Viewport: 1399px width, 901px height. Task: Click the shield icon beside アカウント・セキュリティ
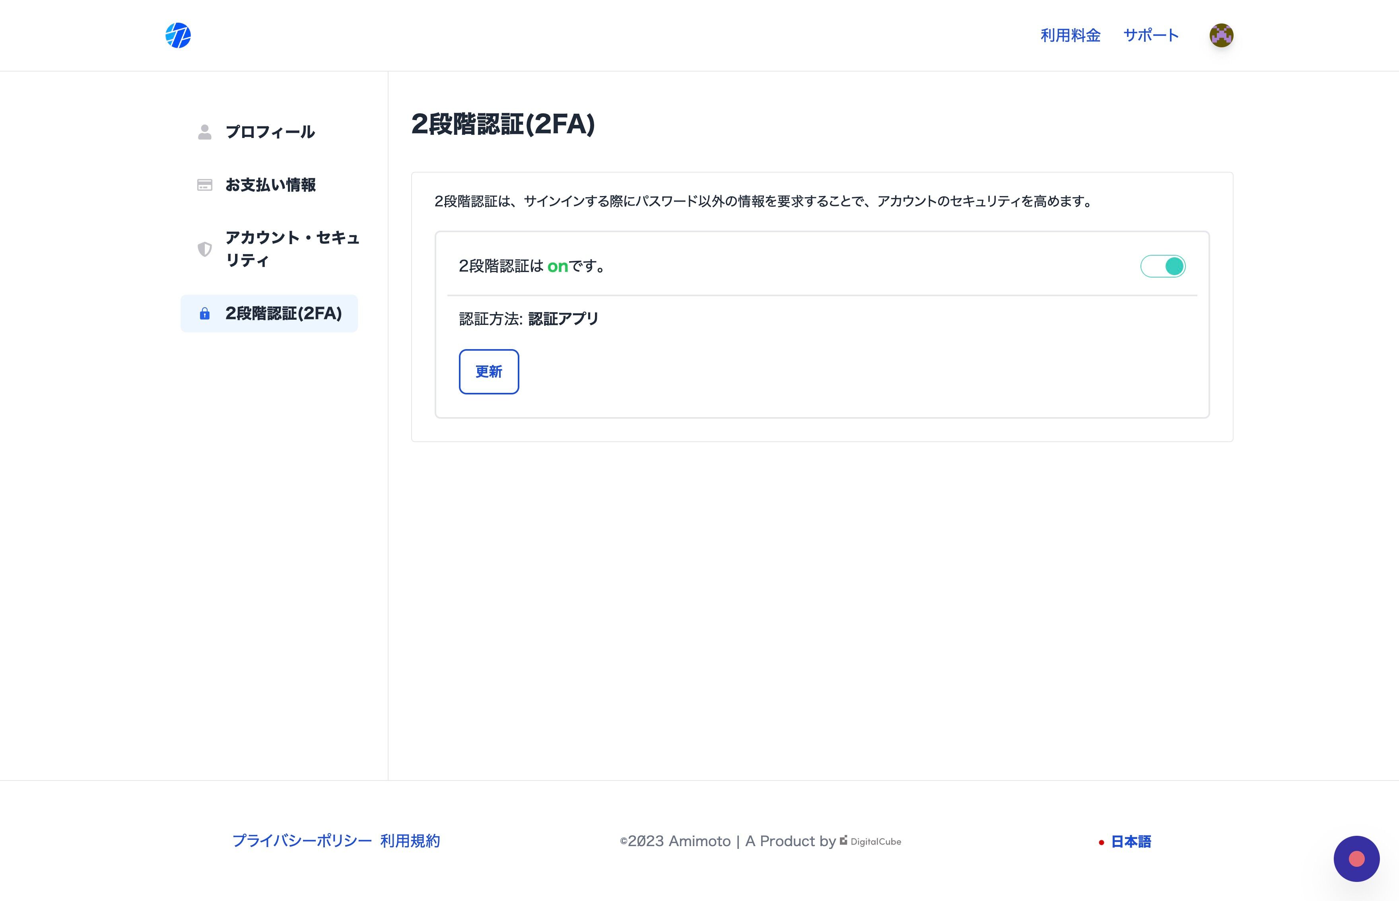point(204,249)
